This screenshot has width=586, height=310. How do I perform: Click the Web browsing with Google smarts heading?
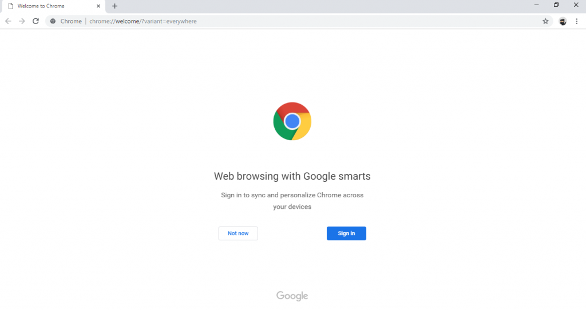click(x=292, y=176)
